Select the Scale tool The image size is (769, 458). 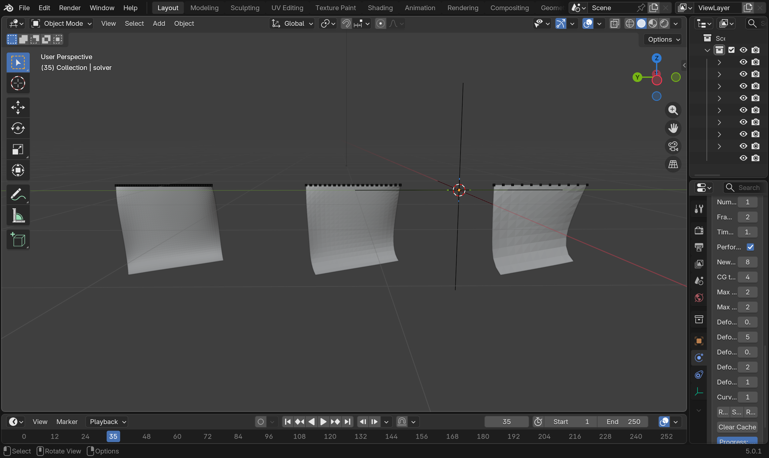pyautogui.click(x=18, y=149)
